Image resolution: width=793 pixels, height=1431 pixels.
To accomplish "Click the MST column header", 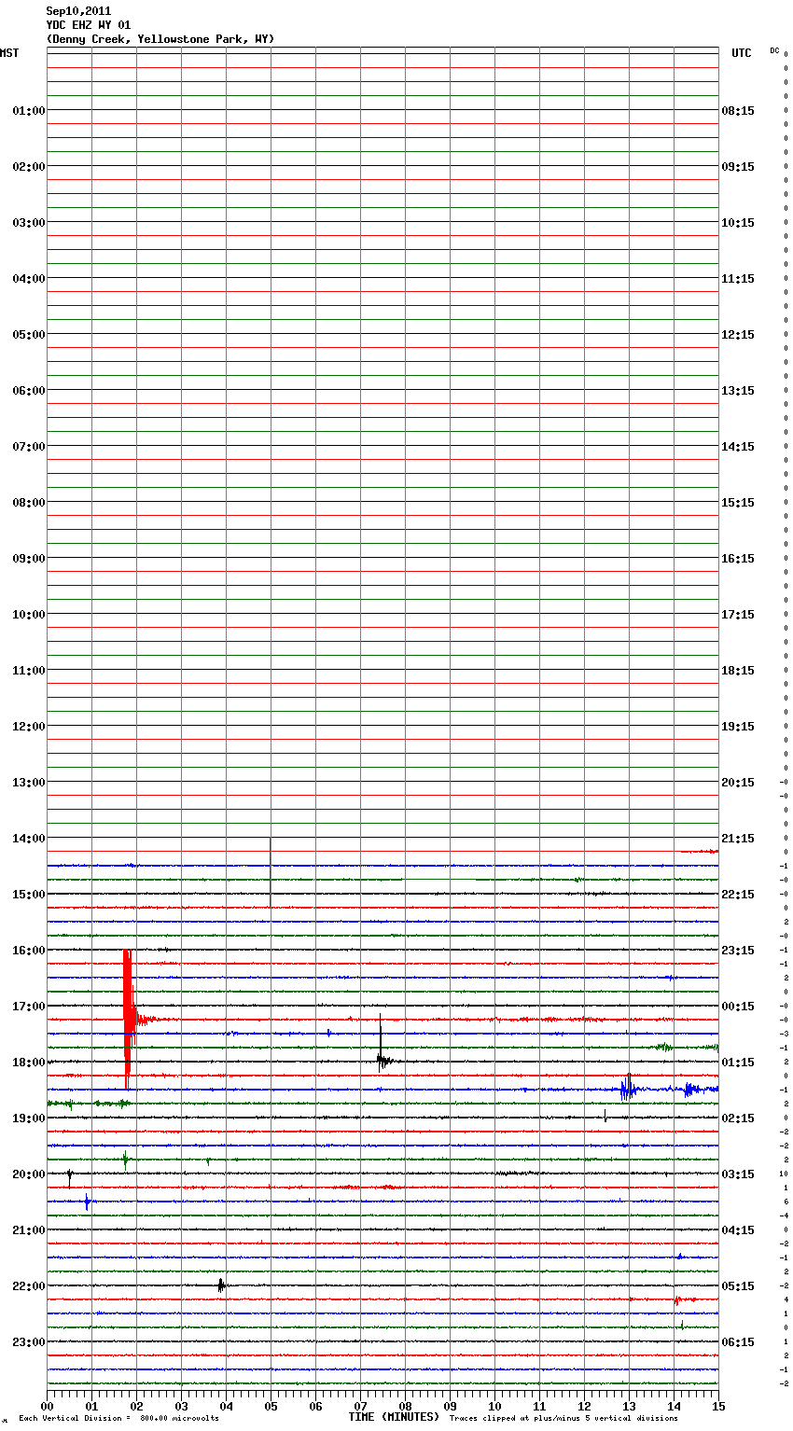I will [x=9, y=53].
